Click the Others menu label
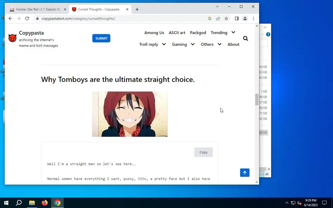Screen dimensions: 333x208 tap(207, 44)
